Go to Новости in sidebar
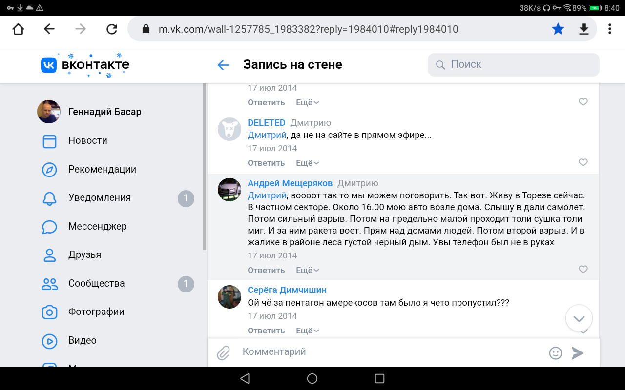This screenshot has height=390, width=625. 88,140
